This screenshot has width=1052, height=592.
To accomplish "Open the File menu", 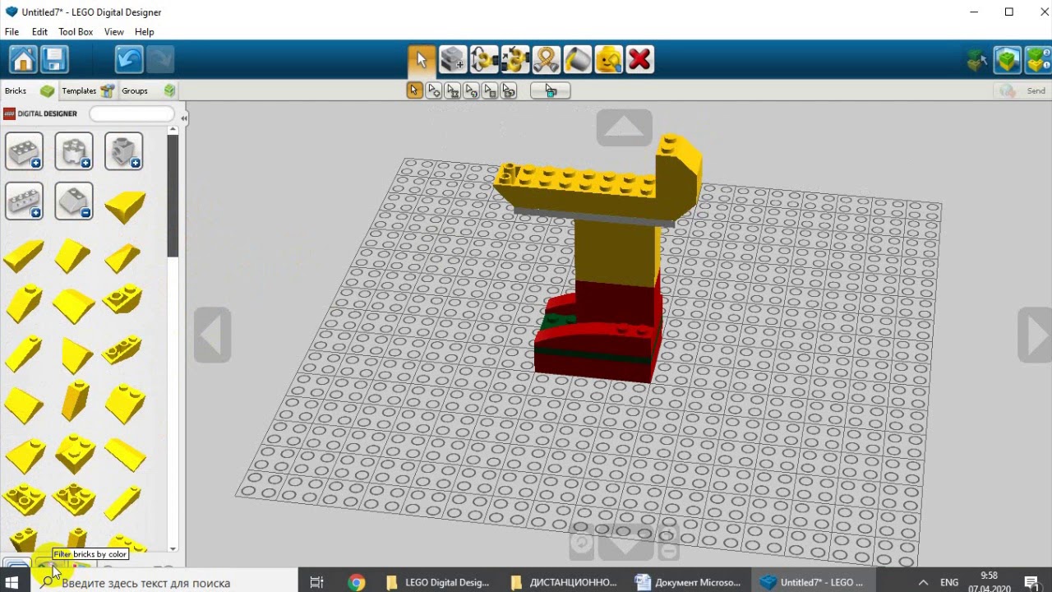I will 12,31.
